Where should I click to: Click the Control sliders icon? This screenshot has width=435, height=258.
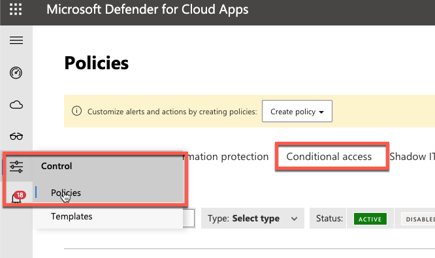point(16,167)
